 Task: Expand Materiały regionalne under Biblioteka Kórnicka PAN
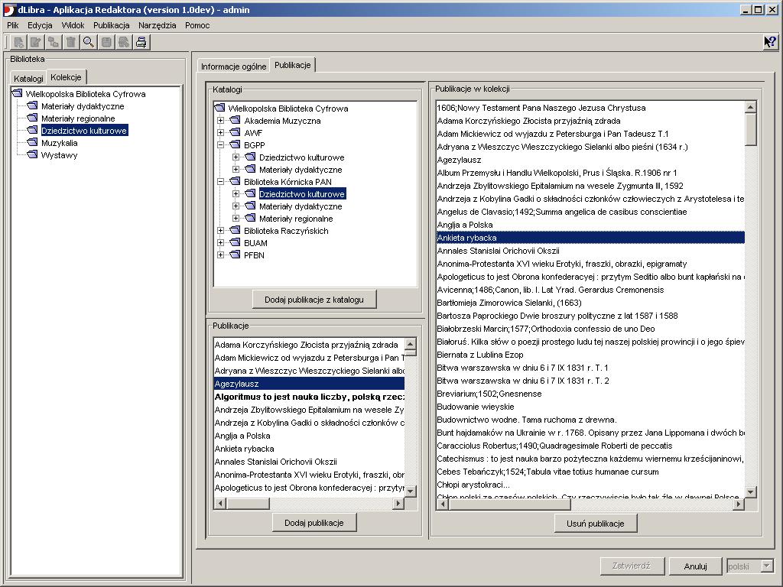pos(236,218)
